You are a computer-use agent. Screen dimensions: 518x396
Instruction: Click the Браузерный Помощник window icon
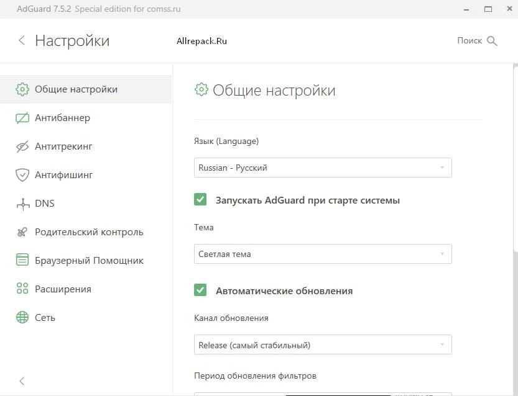pos(22,260)
